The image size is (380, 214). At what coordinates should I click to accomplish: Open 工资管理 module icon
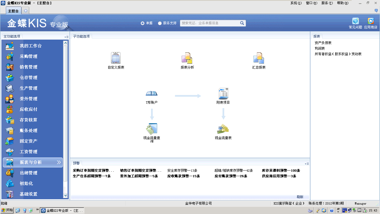[10, 152]
